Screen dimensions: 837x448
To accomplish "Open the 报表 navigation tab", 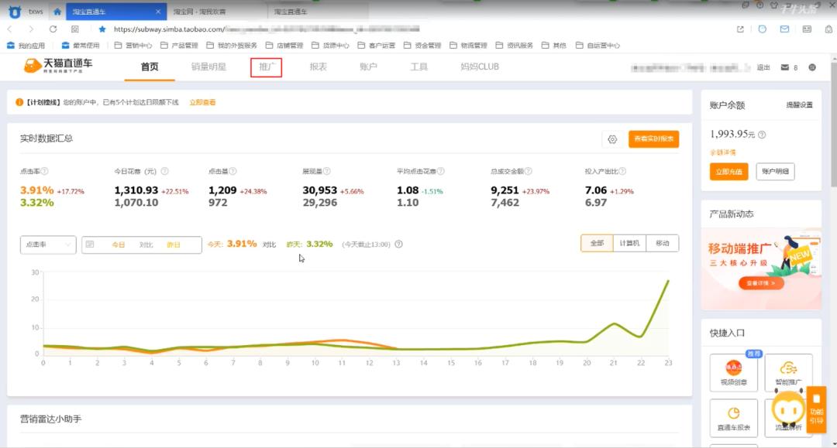I will coord(318,67).
